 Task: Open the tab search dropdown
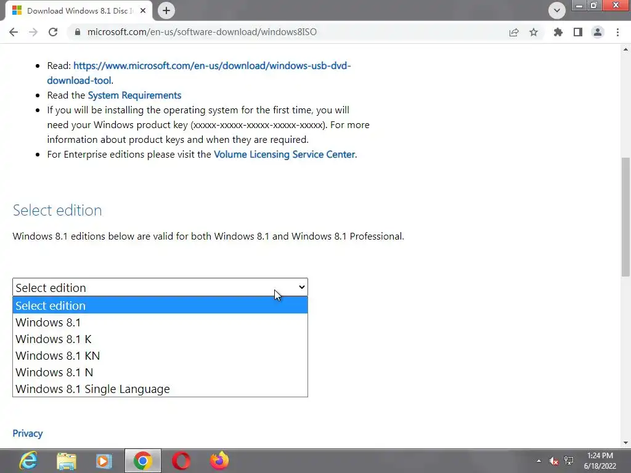557,10
